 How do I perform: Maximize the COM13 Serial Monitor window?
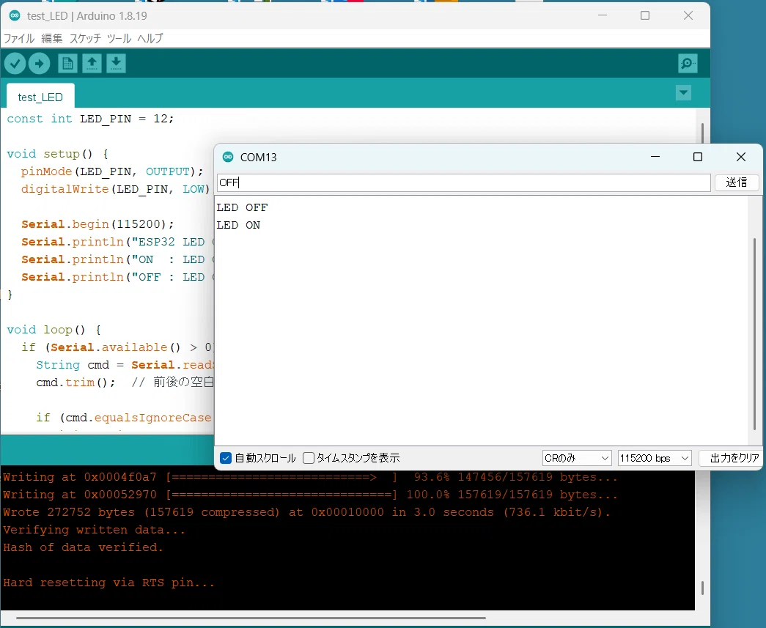(698, 157)
